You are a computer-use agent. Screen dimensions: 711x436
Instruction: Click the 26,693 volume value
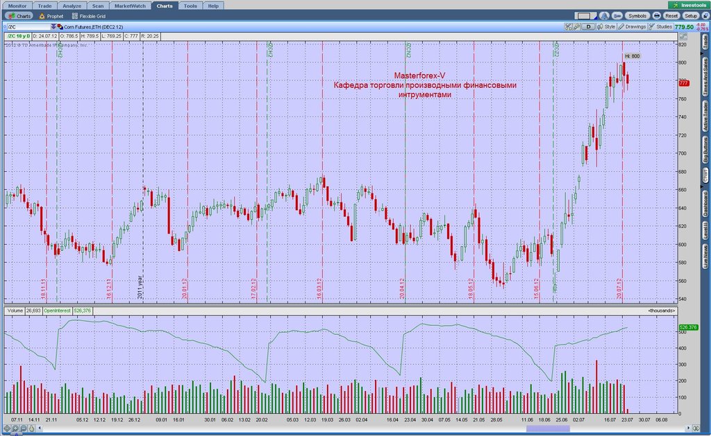point(33,311)
